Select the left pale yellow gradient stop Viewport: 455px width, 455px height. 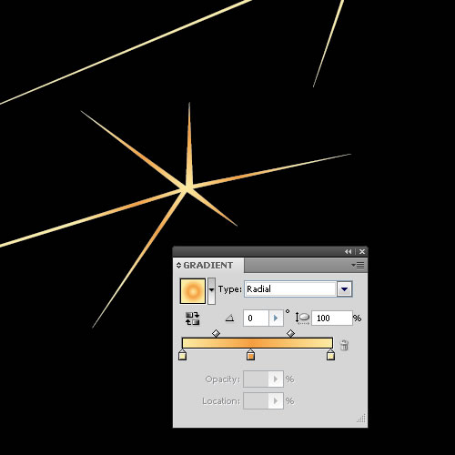coord(182,355)
